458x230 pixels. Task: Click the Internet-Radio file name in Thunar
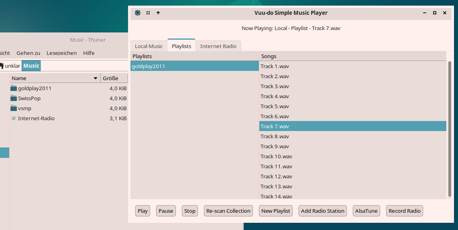(x=36, y=118)
